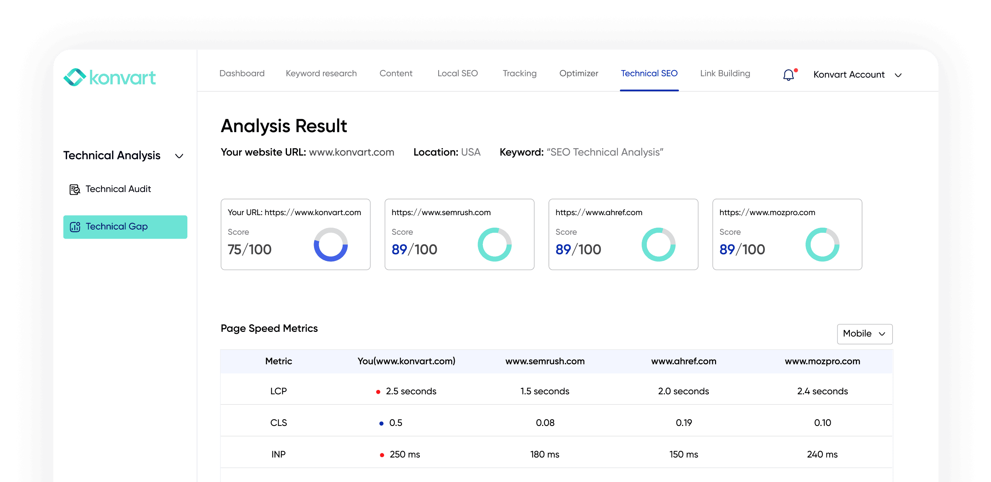Click the Tracking menu item

(519, 73)
